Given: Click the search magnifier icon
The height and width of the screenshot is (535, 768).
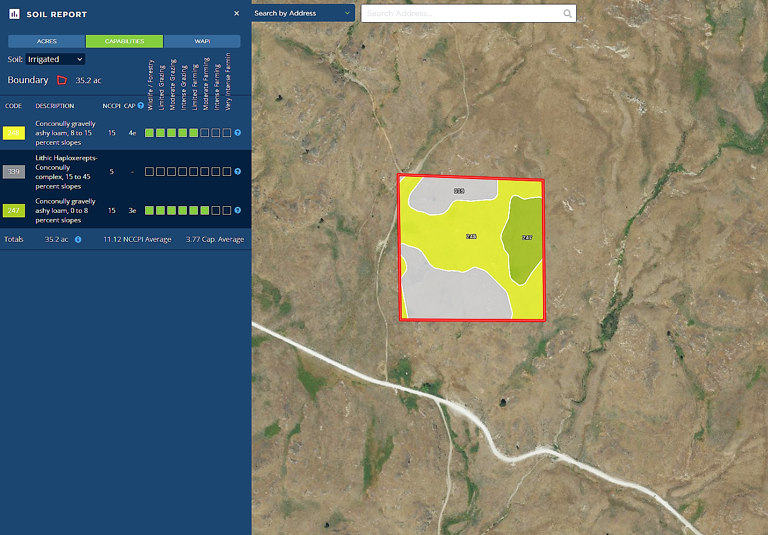Looking at the screenshot, I should coord(567,13).
